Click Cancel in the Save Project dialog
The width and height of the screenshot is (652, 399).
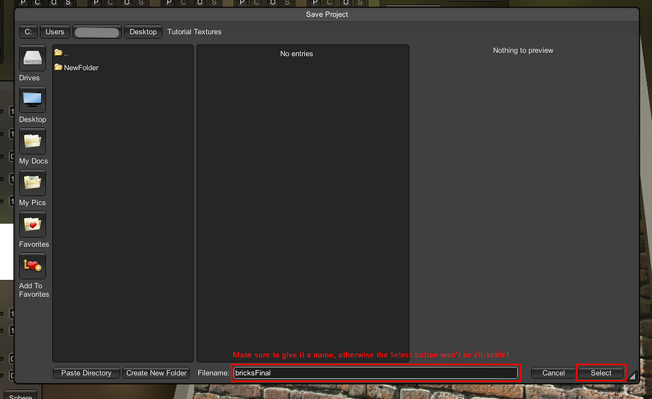(x=554, y=373)
